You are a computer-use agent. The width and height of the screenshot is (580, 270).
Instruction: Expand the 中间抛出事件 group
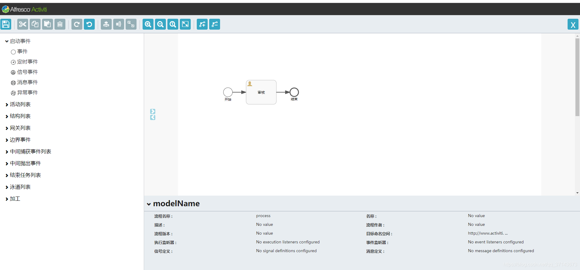(x=23, y=164)
